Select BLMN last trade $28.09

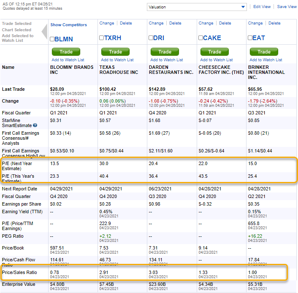click(57, 89)
